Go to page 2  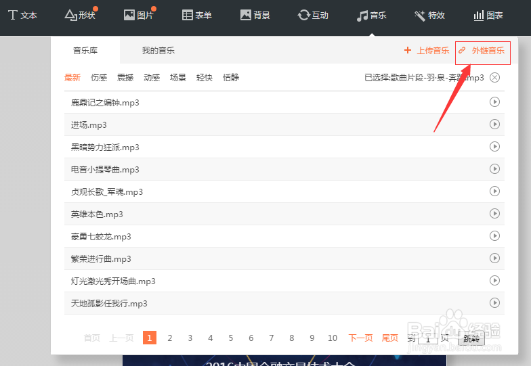pos(170,338)
